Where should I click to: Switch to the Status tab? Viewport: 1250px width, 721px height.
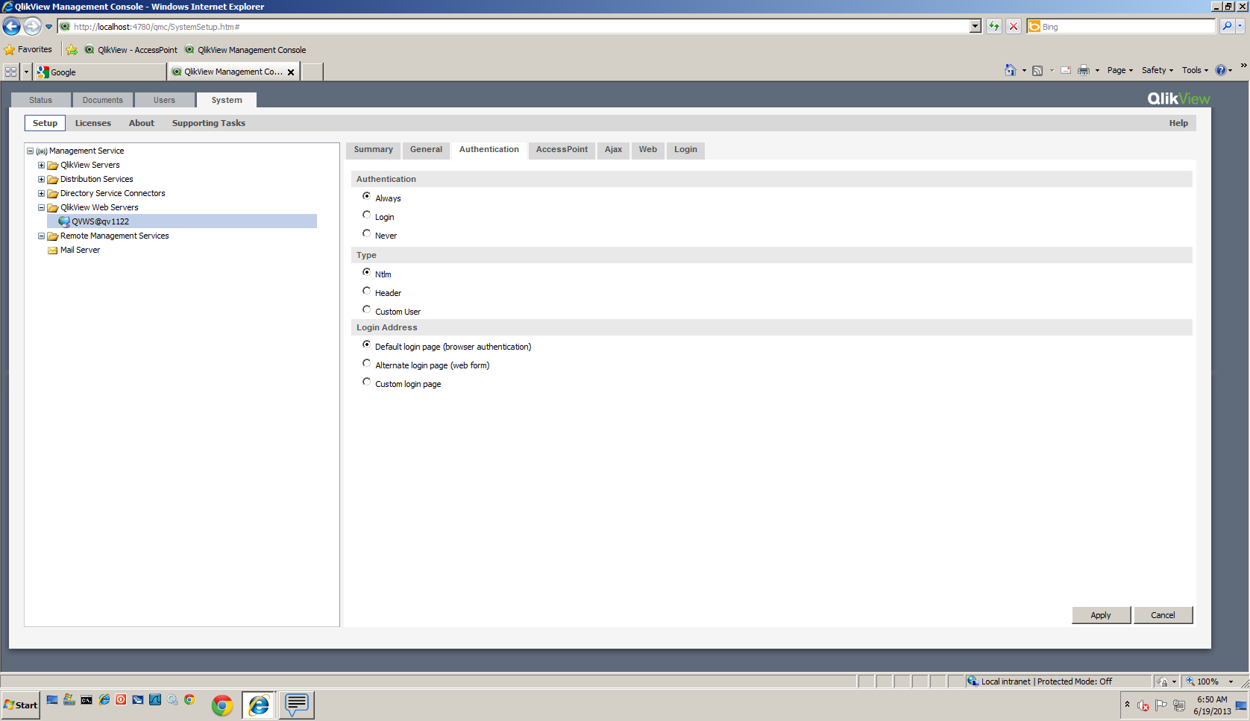point(41,100)
